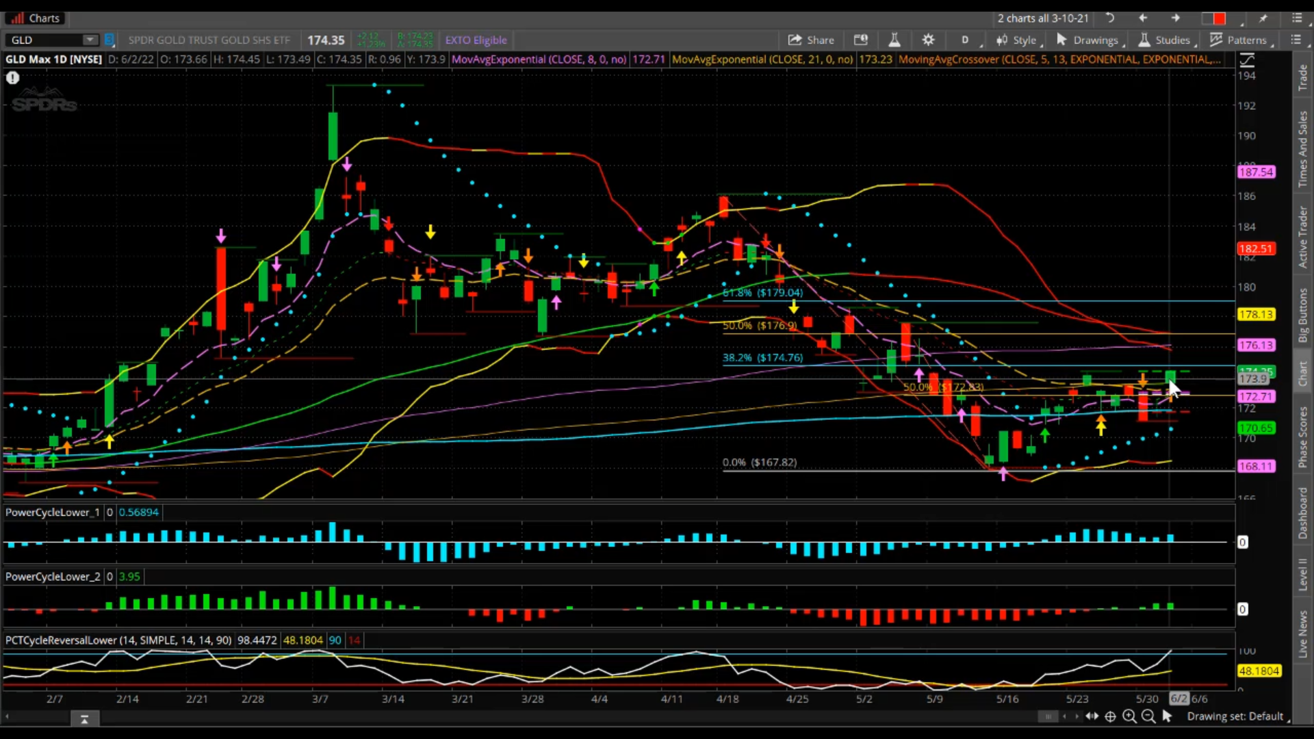The height and width of the screenshot is (739, 1314).
Task: Click the 168.11 magenta price bubble
Action: [x=1257, y=467]
